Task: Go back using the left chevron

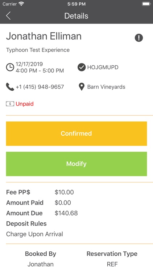Action: click(8, 16)
